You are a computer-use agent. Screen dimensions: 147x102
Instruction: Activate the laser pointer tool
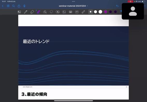83,12
